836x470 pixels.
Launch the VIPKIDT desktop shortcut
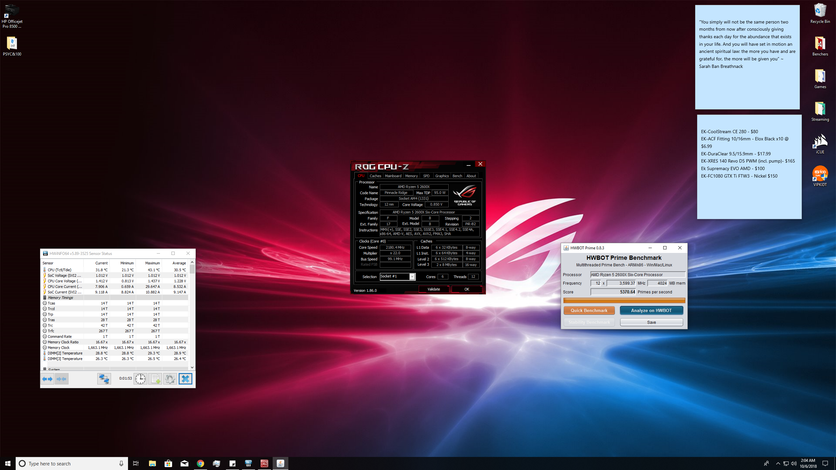pos(820,176)
